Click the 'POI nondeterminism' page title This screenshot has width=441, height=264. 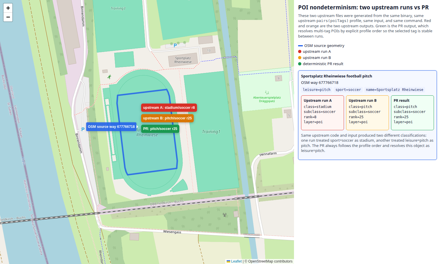363,7
